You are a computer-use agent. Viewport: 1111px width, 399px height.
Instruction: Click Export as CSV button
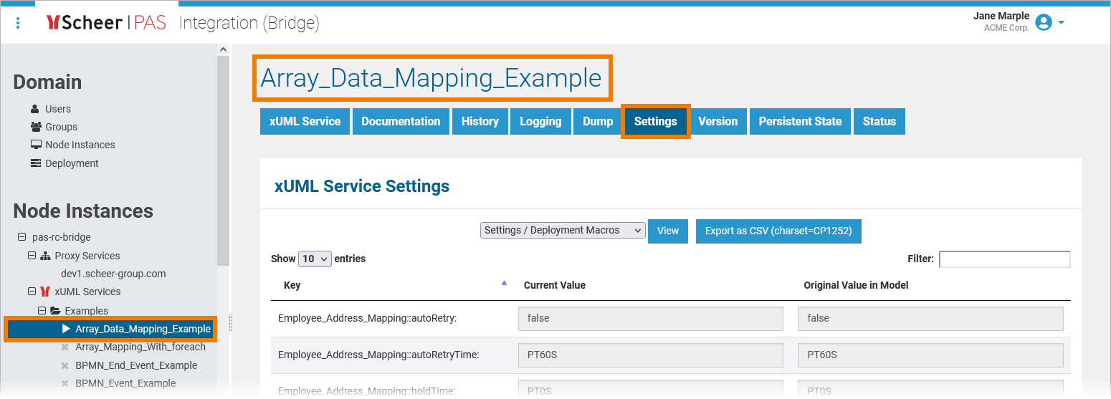pos(778,231)
